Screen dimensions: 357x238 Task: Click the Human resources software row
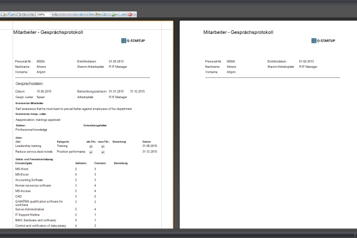pyautogui.click(x=33, y=186)
